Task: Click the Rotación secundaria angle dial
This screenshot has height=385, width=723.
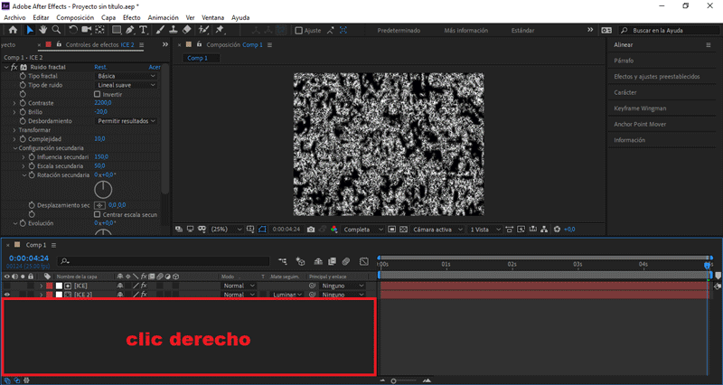Action: click(x=104, y=189)
